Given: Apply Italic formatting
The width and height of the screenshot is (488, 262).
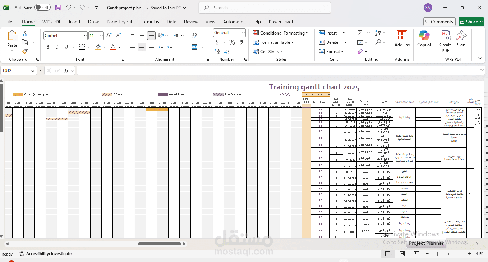Looking at the screenshot, I should [57, 47].
